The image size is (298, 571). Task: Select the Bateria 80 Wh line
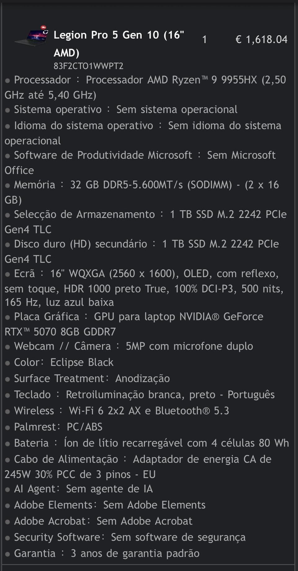pos(151,443)
